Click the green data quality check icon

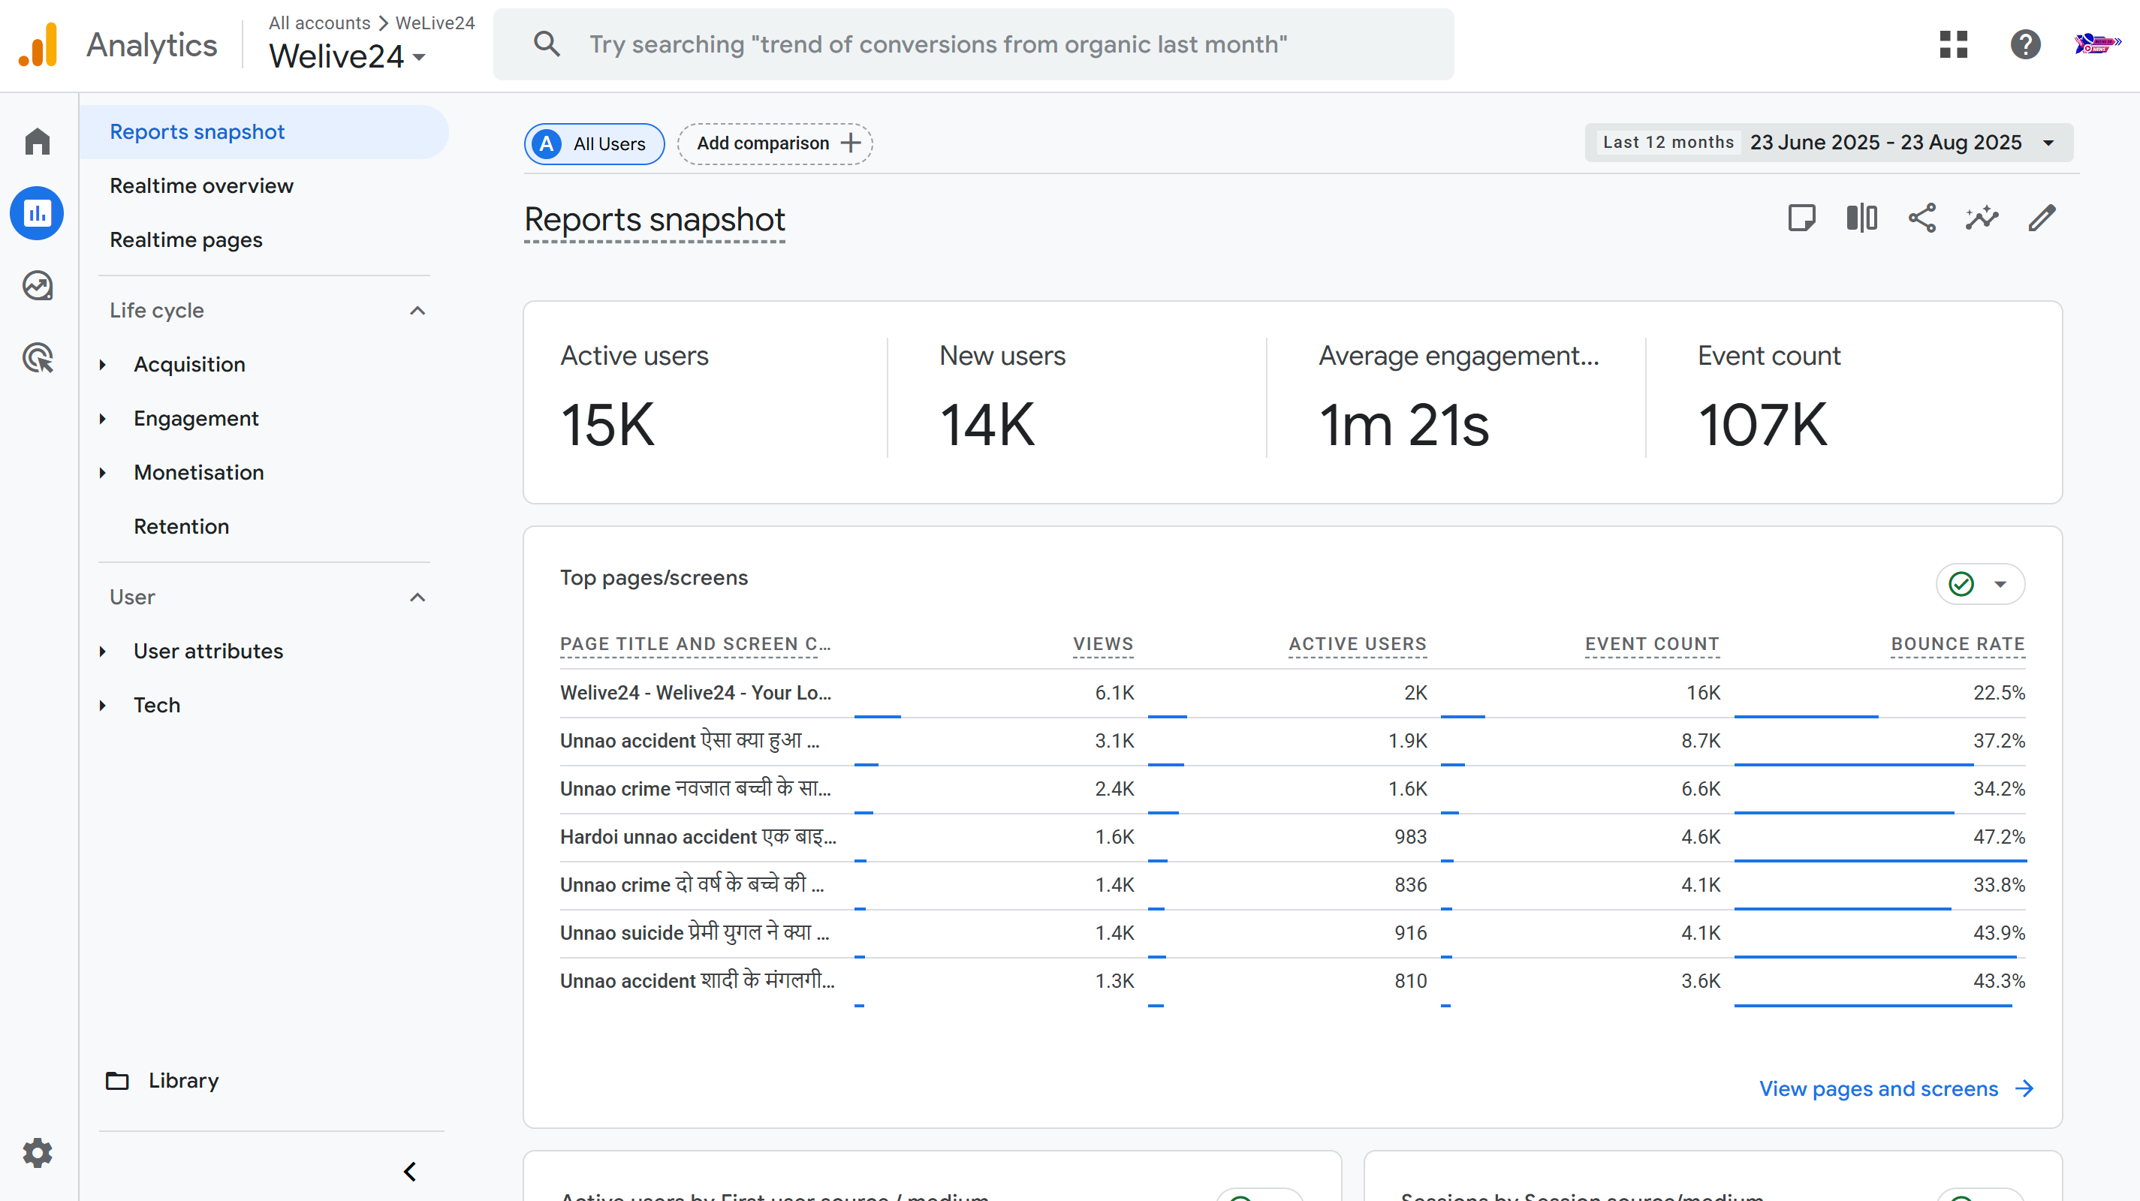pos(1961,584)
